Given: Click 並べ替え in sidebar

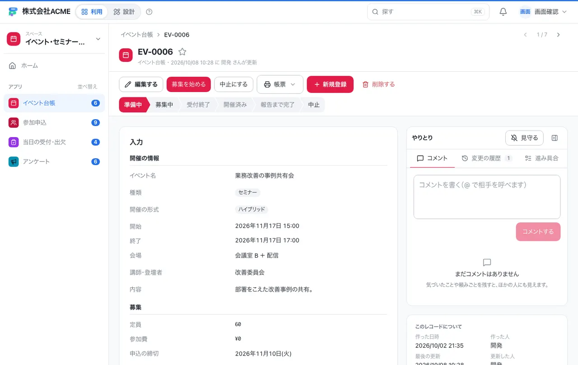Looking at the screenshot, I should tap(88, 87).
